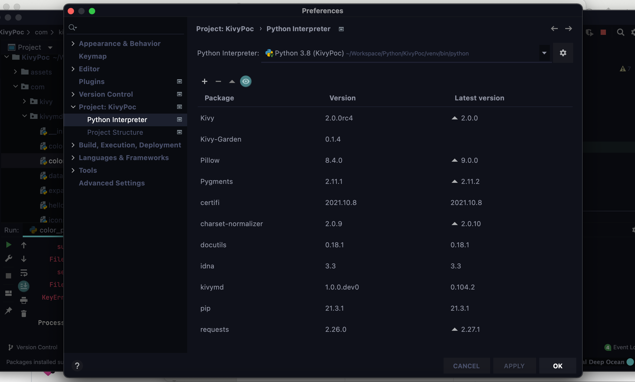The image size is (635, 382).
Task: Navigate back with the left arrow
Action: tap(554, 29)
